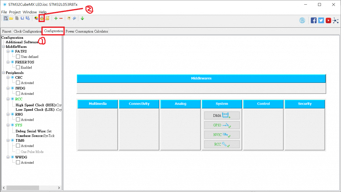
Task: Switch to the Pinout tab
Action: (x=7, y=31)
